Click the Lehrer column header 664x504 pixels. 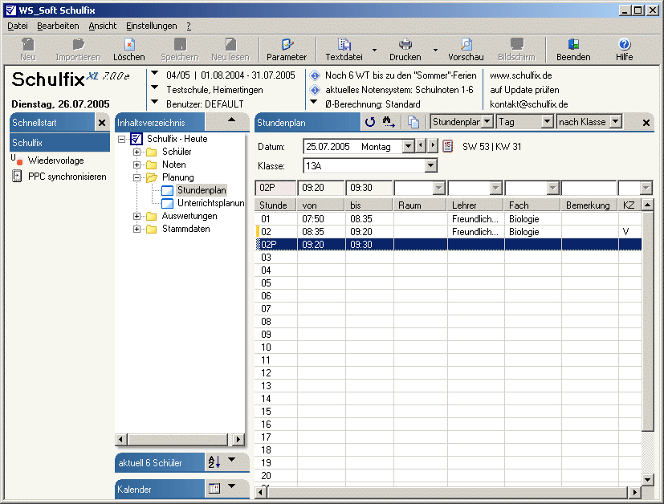(x=475, y=205)
